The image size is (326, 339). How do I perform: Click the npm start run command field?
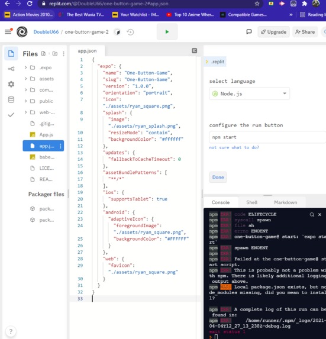point(267,137)
